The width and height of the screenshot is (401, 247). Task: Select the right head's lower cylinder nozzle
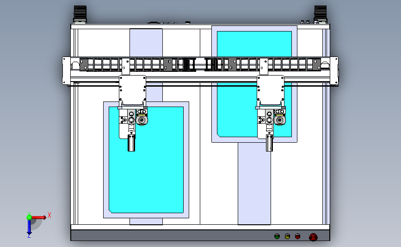pos(269,143)
